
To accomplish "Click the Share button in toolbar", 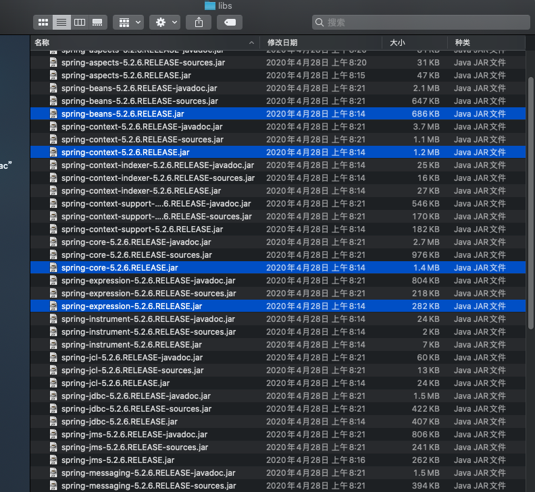I will [x=199, y=22].
